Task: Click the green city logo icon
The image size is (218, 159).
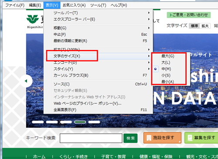Action: point(33,19)
